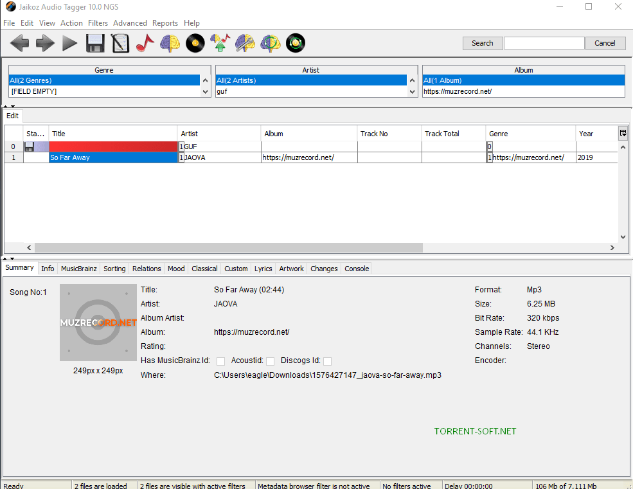Click the Cancel button
This screenshot has width=633, height=489.
[x=605, y=43]
